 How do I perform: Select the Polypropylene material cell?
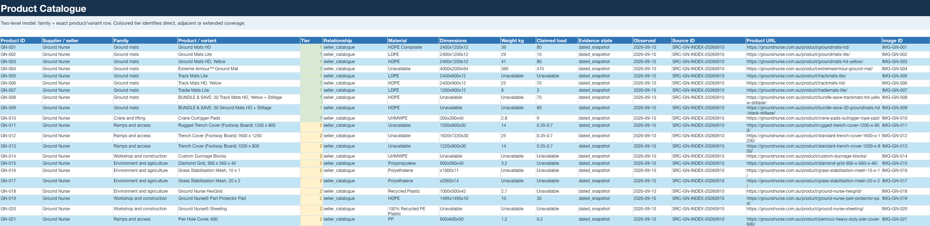(413, 164)
